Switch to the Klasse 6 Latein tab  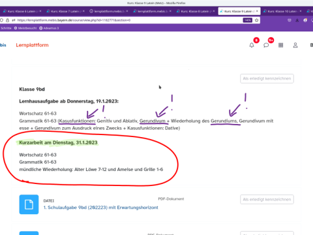point(22,11)
